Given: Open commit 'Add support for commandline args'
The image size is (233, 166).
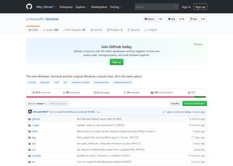Looking at the screenshot, I should pos(107,137).
